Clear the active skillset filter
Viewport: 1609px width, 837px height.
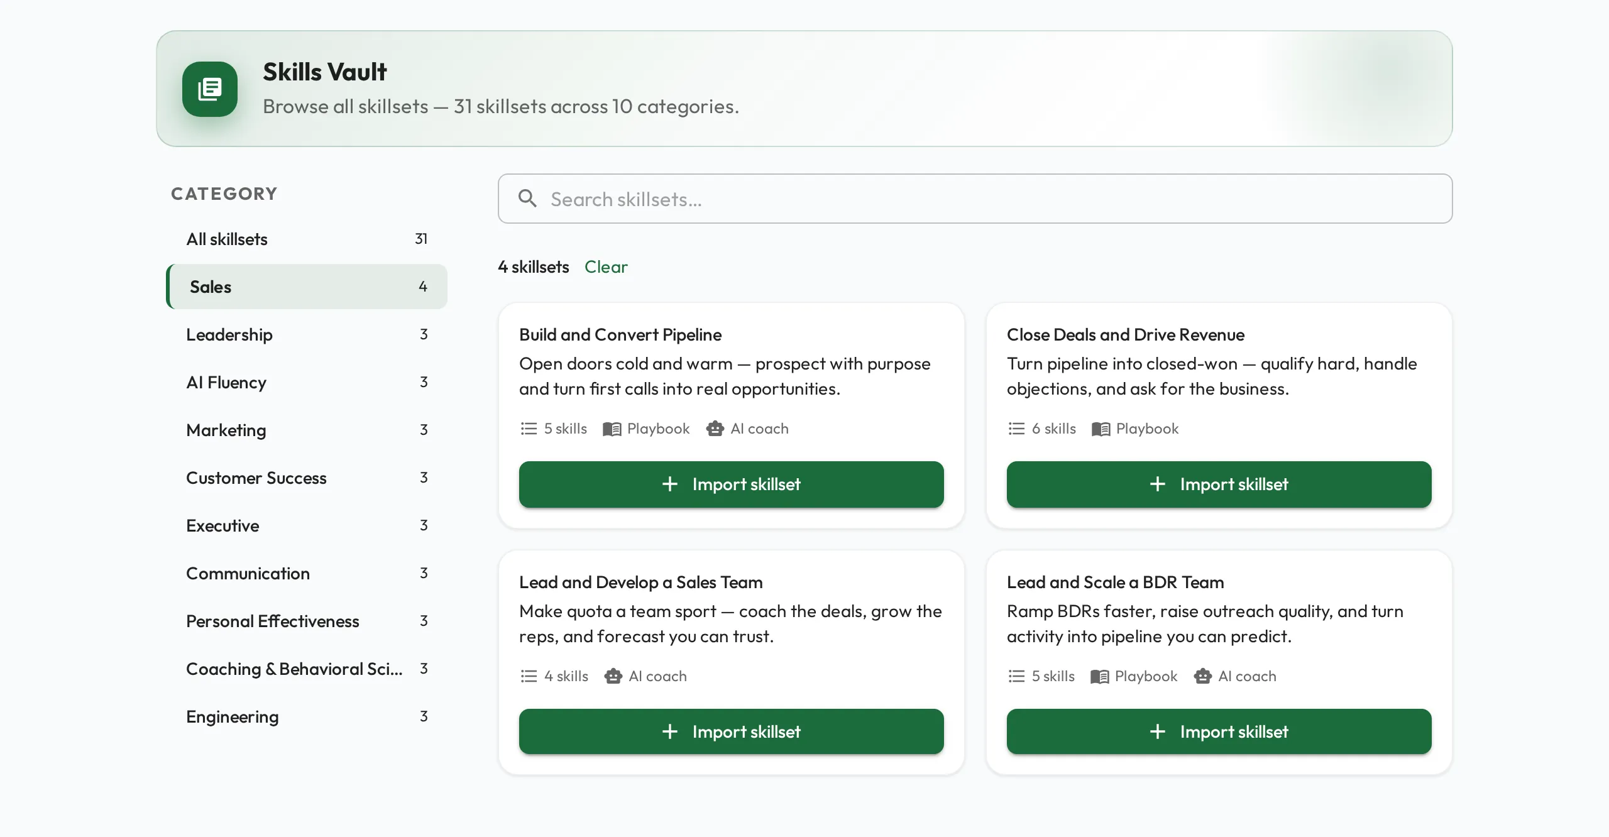[x=606, y=267]
